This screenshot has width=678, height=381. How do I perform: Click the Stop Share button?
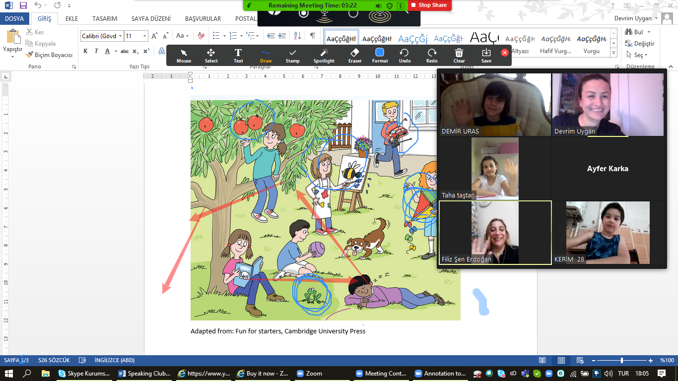(429, 5)
